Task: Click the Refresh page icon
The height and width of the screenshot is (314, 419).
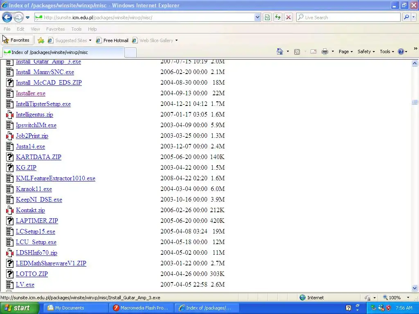Action: point(278,18)
